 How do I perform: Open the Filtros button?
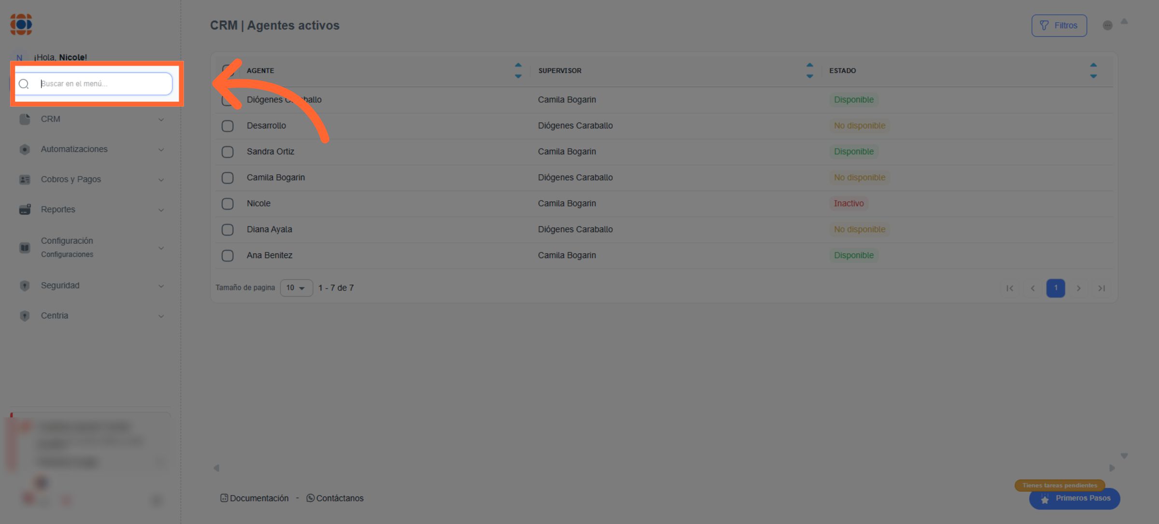coord(1059,26)
